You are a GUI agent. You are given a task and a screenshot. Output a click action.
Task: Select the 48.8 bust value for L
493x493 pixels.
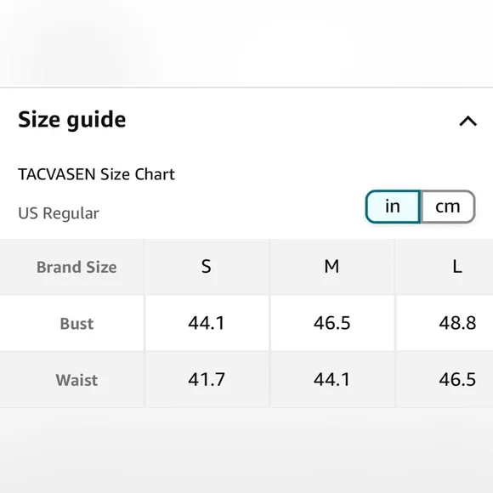pos(457,323)
